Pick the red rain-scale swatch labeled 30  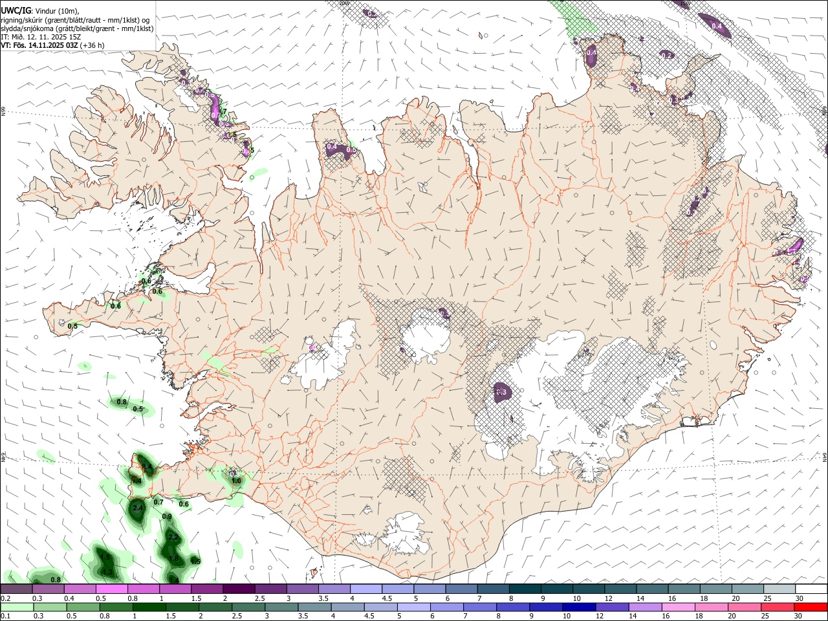811,607
